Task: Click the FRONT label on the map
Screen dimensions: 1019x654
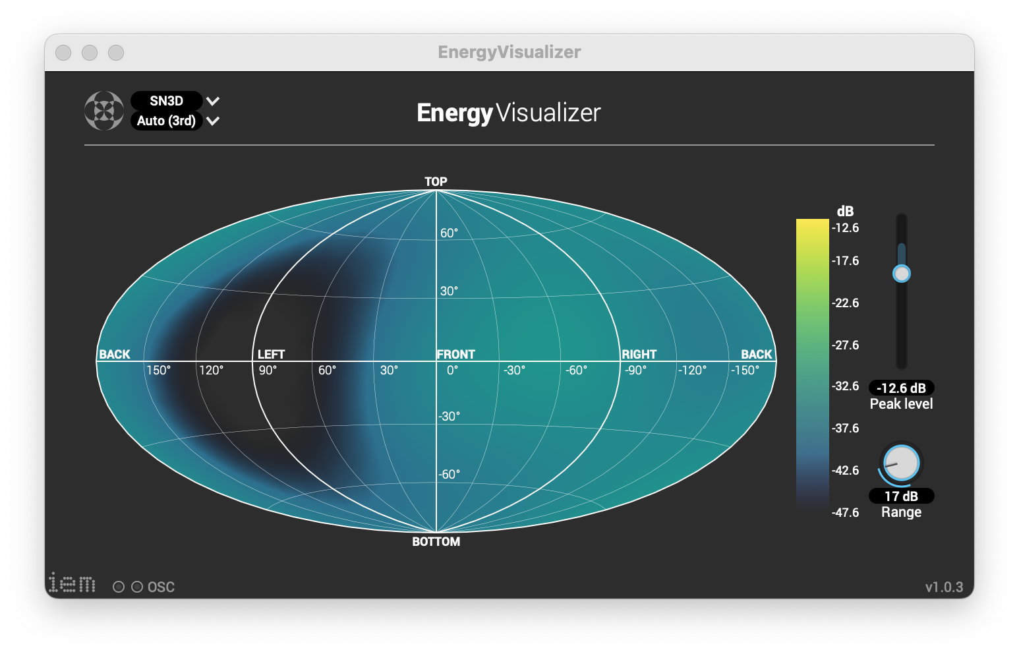Action: [456, 354]
